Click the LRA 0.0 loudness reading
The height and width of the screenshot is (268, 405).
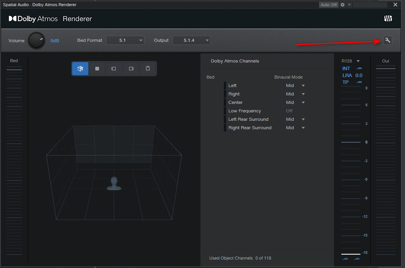(x=352, y=75)
